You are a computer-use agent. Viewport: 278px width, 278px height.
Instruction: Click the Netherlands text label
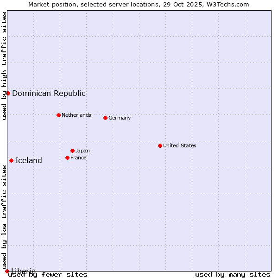tap(76, 115)
